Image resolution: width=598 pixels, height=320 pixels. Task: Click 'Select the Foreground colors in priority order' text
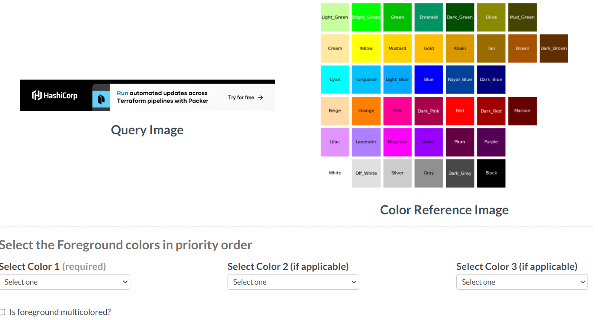(126, 245)
